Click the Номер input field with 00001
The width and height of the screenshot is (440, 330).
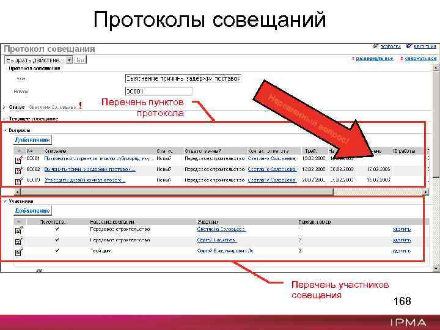click(158, 91)
